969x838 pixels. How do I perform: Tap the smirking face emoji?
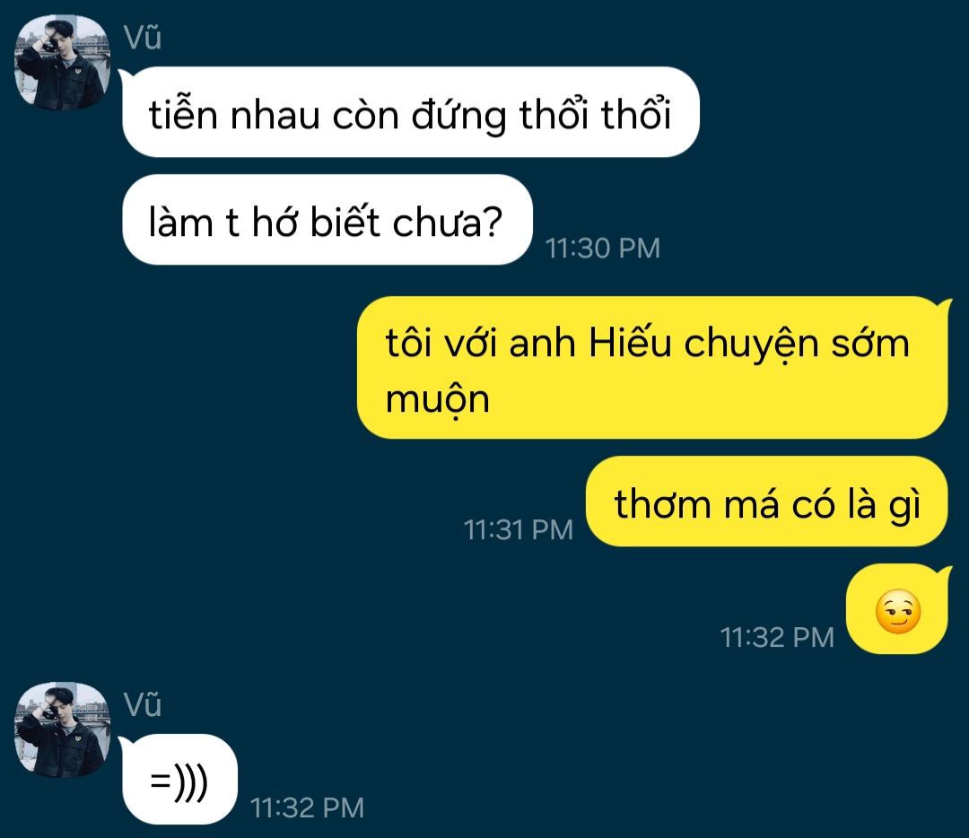(898, 613)
